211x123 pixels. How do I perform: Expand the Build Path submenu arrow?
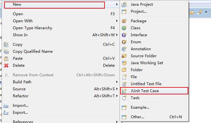click(117, 82)
